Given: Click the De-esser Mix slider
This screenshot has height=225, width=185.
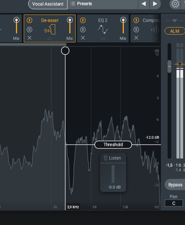Looking at the screenshot, I should pos(70,26).
